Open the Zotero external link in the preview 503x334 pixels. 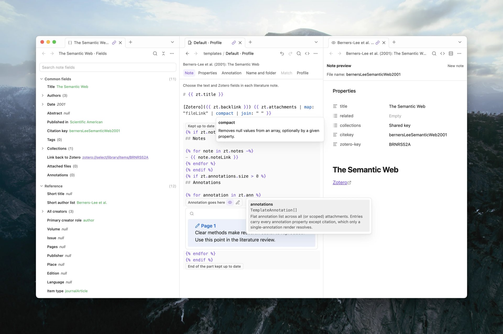[342, 182]
